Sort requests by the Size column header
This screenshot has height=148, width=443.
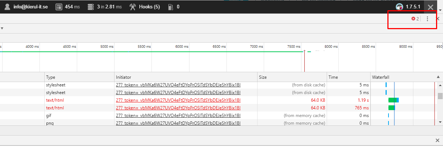[x=292, y=77]
